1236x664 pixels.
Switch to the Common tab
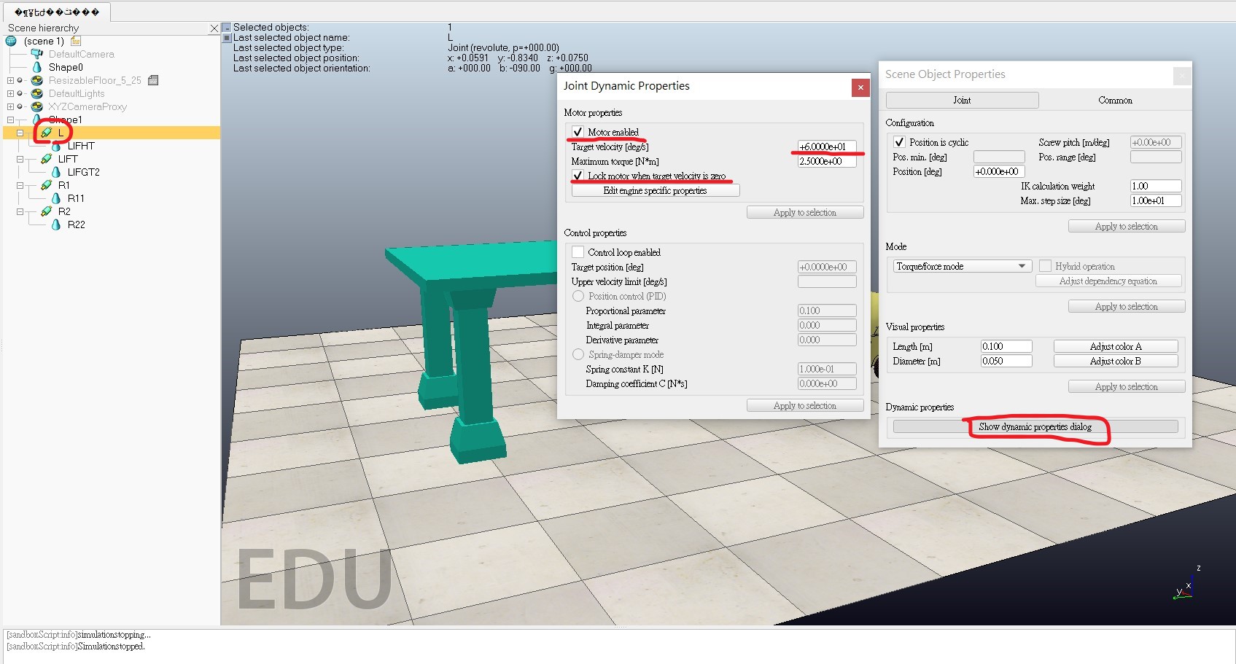coord(1115,100)
